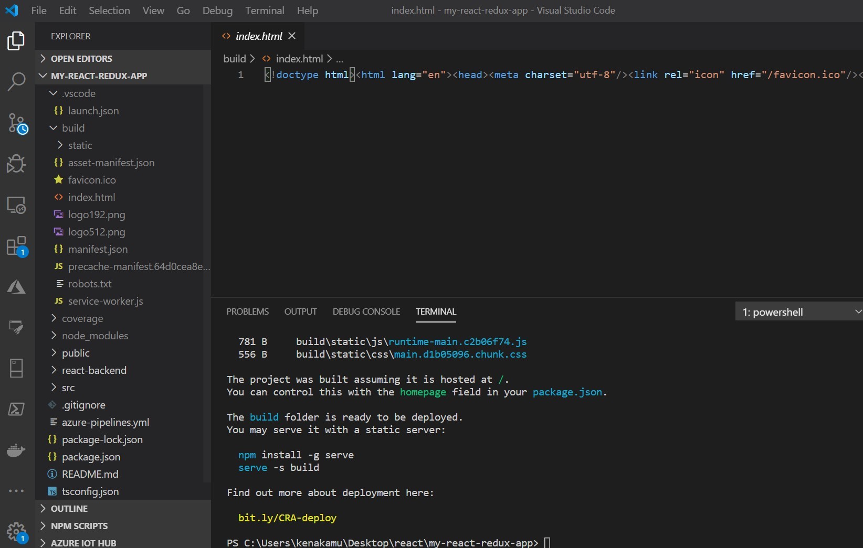This screenshot has width=863, height=548.
Task: Open the Azure view icon
Action: click(16, 287)
